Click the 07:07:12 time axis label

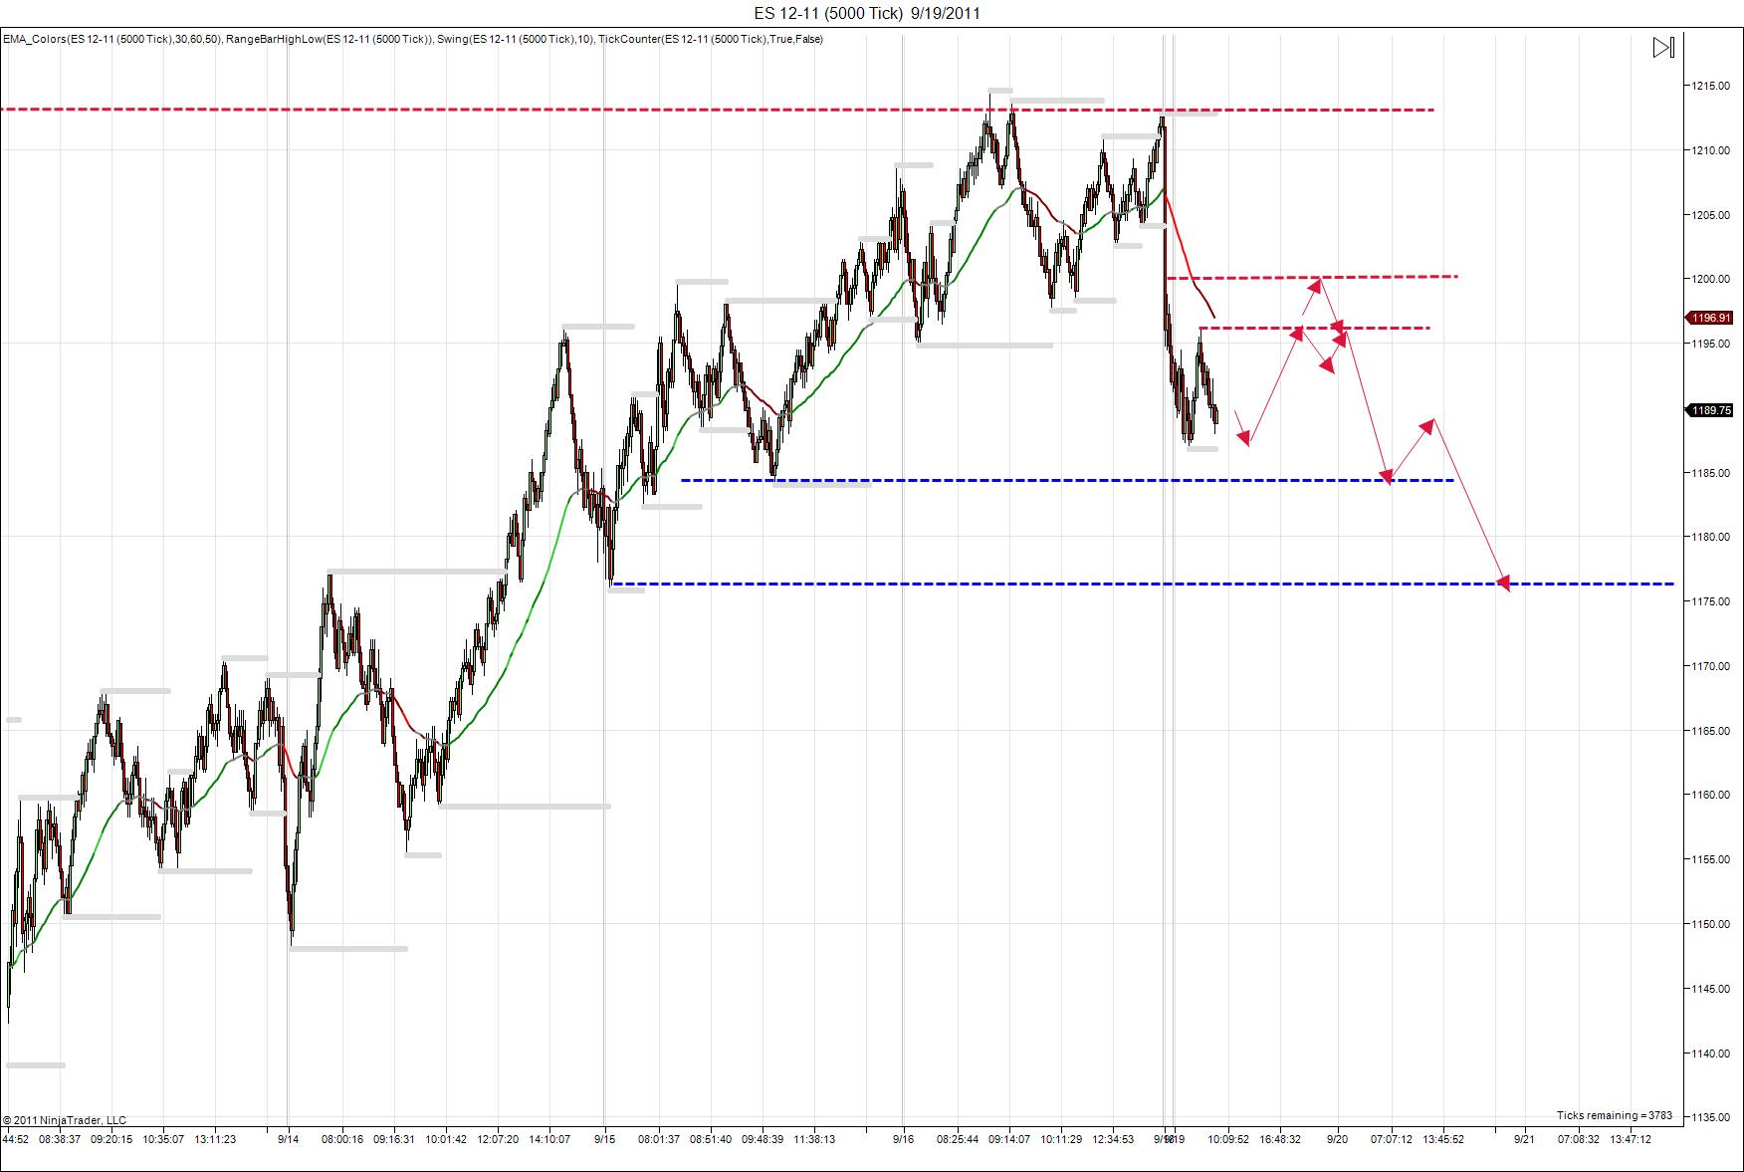coord(1392,1139)
